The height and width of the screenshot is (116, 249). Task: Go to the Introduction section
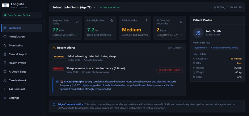tap(22, 37)
